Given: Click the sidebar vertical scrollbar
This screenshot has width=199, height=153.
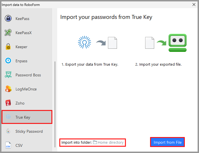Looking at the screenshot, I should pyautogui.click(x=55, y=104).
